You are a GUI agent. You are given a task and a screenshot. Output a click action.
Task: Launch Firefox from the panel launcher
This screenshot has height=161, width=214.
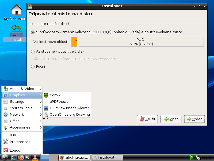[x=21, y=158]
